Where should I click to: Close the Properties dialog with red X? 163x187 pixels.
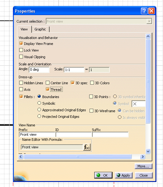[152, 11]
